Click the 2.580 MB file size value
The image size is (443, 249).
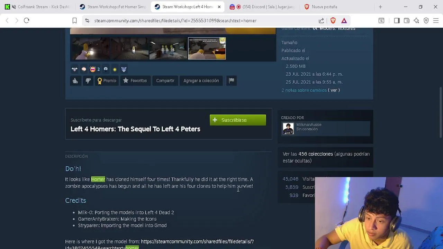coord(296,66)
